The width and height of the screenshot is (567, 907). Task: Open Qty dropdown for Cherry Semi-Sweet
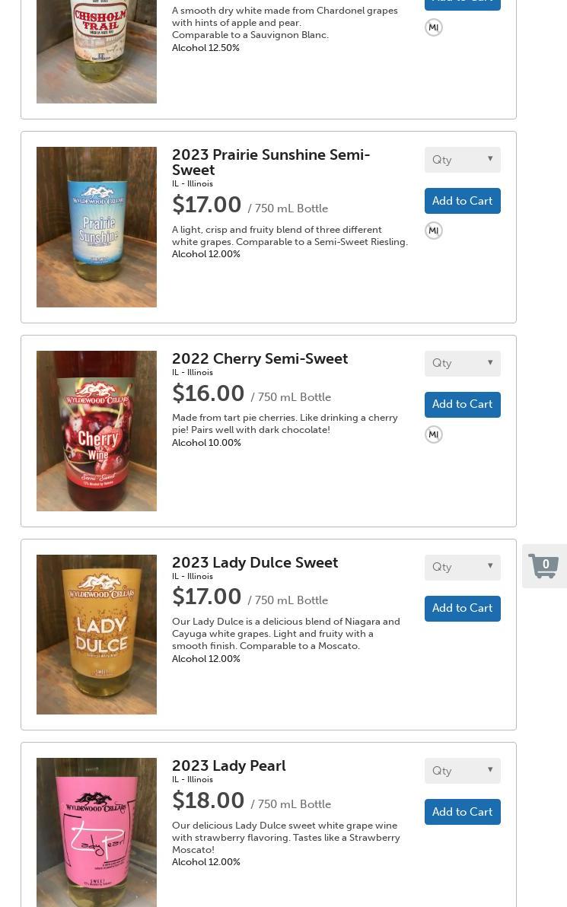click(462, 363)
